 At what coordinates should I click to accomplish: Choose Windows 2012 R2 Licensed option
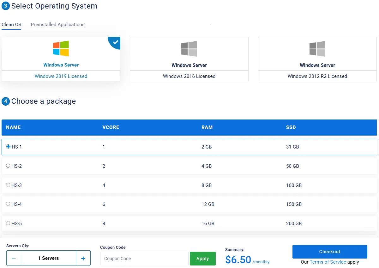pos(317,76)
